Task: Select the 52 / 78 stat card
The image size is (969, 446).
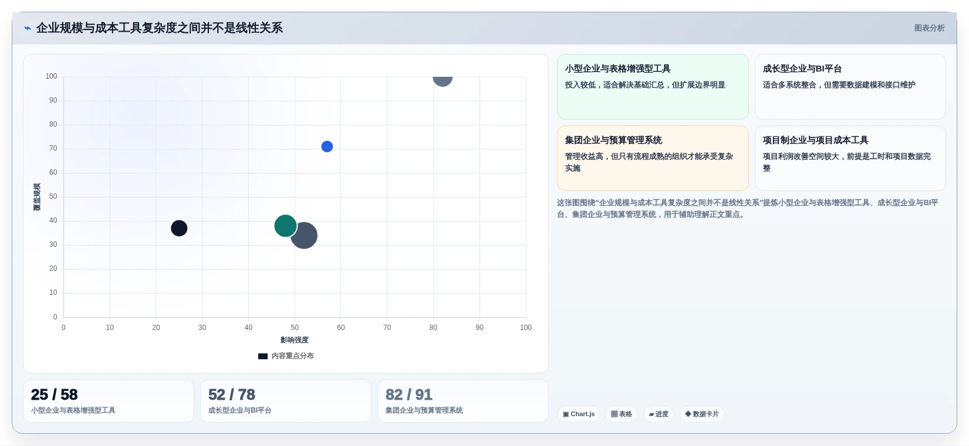Action: pos(286,401)
